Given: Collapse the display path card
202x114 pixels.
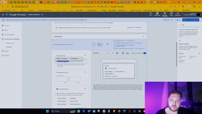Looking at the screenshot, I should (85, 72).
